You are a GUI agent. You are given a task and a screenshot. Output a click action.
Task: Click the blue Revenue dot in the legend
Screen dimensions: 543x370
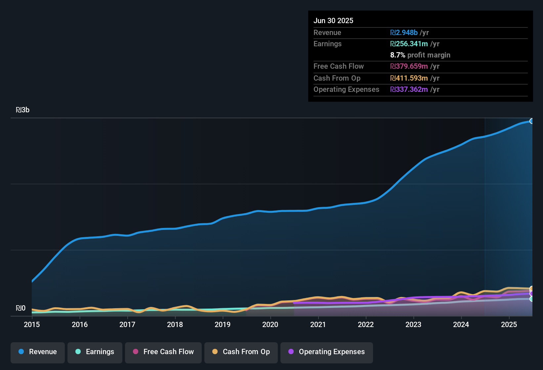tap(21, 352)
